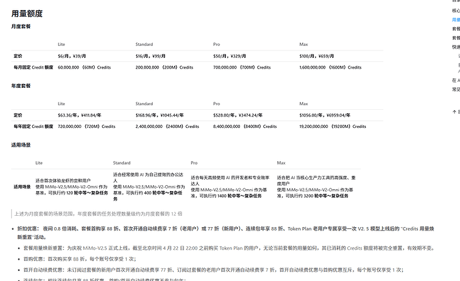Viewport: 460px width, 281px height.
Task: Click the Standard header in monthly table
Action: [x=144, y=44]
